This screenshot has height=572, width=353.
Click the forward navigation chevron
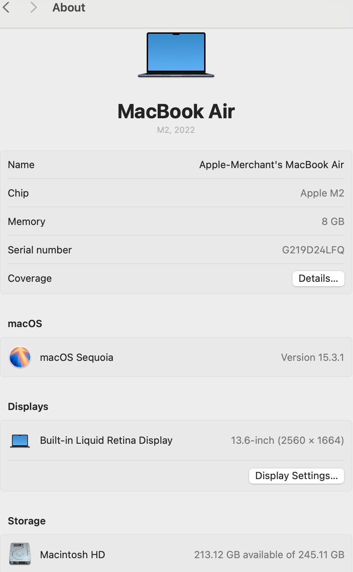pos(34,7)
